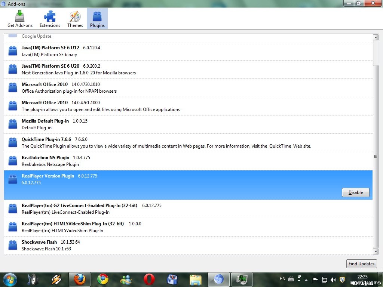Click icon of Microsoft Office 14.0.4761.1000 row
Screen dimensions: 383x287
point(13,106)
